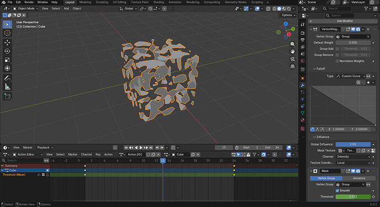Switch to the Shading workspace tab
This screenshot has height=207, width=380.
pos(159,2)
